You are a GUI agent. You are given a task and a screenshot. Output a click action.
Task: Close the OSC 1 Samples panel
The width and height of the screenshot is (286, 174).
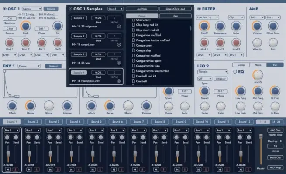pyautogui.click(x=71, y=9)
